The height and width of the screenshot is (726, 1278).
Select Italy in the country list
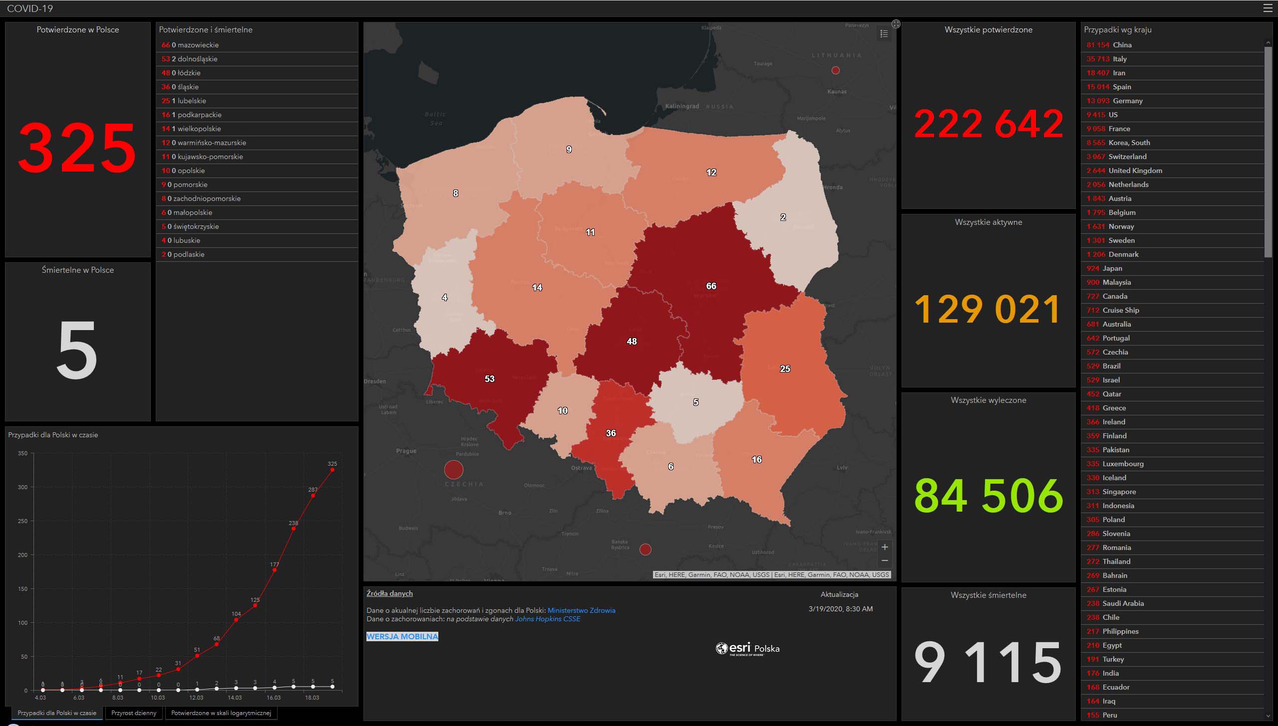[1120, 59]
